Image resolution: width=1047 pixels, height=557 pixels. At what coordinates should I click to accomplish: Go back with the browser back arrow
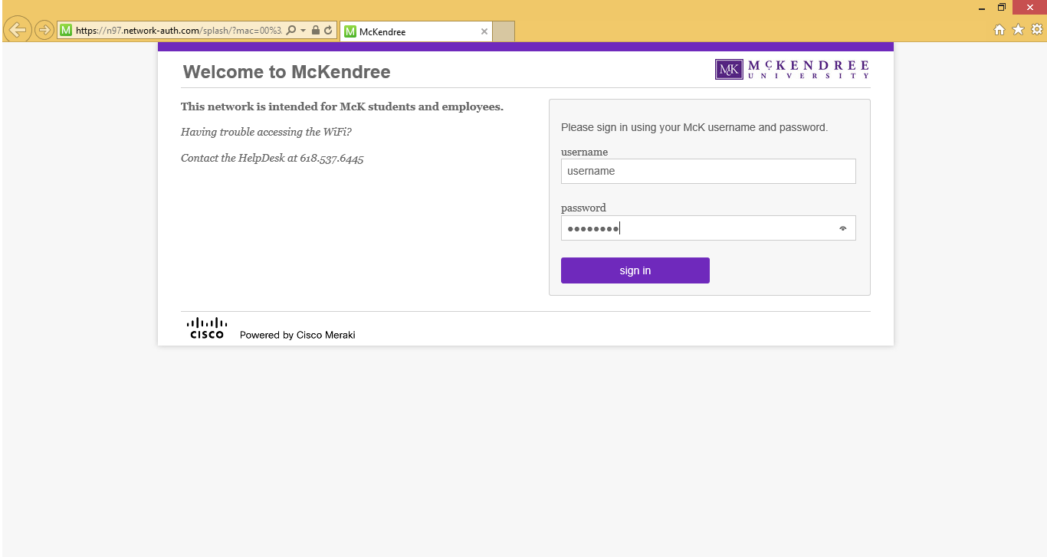click(x=18, y=30)
